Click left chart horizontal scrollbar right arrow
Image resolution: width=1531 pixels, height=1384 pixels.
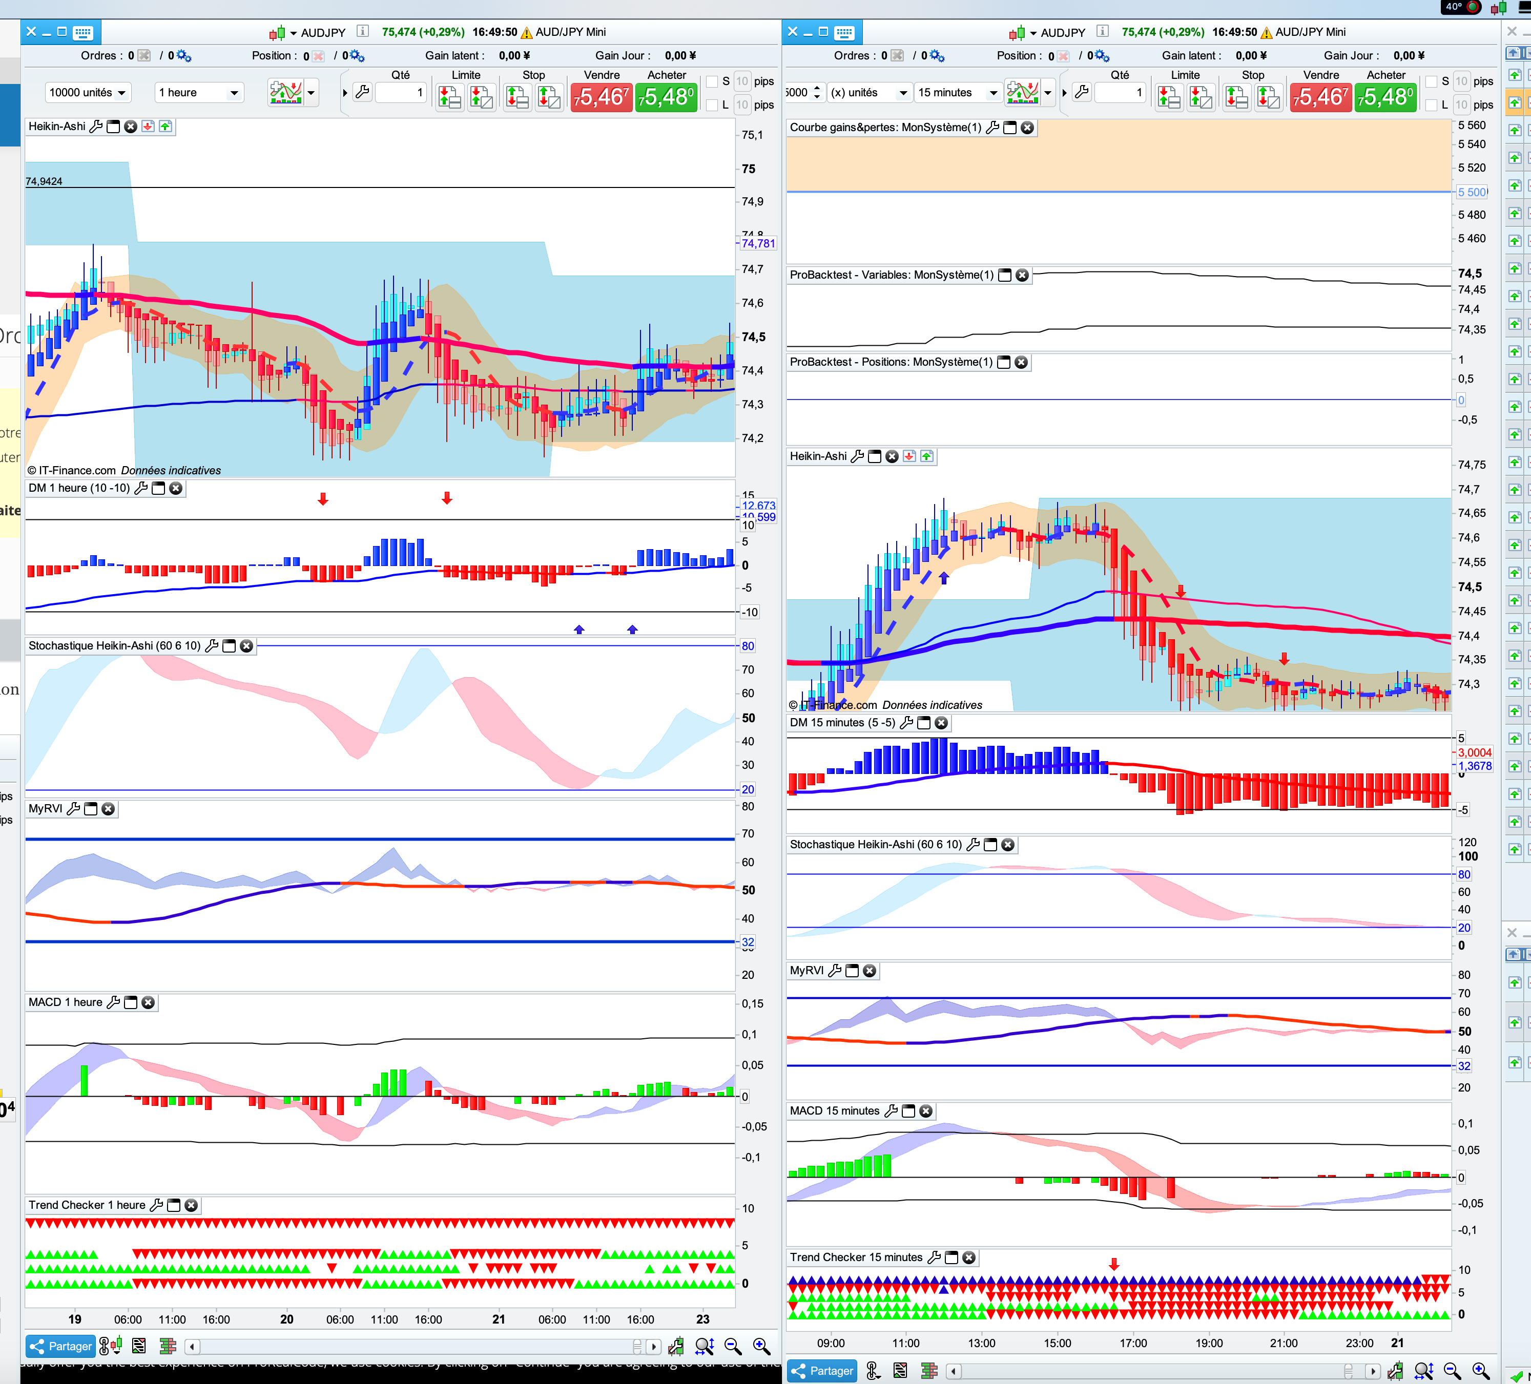654,1346
